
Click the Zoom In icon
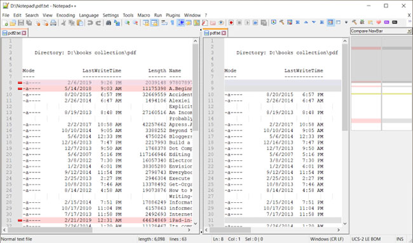[x=127, y=23]
